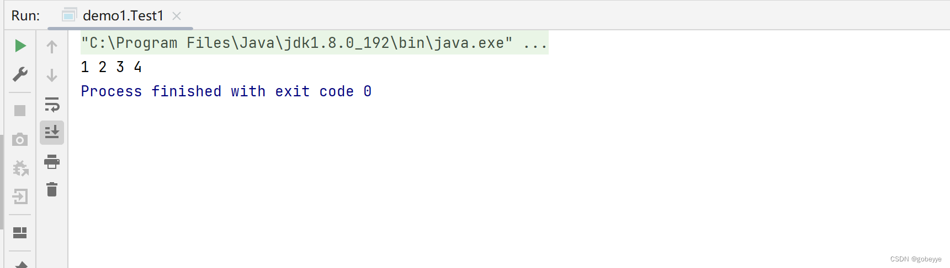This screenshot has width=950, height=268.
Task: Jump down the stack trace arrow
Action: pyautogui.click(x=52, y=75)
